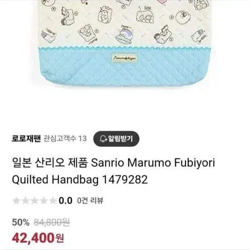Click the third rating star
Image resolution: width=250 pixels, height=250 pixels.
click(34, 200)
